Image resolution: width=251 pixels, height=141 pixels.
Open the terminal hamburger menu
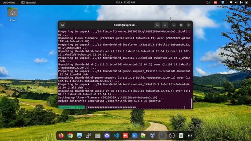(x=165, y=25)
